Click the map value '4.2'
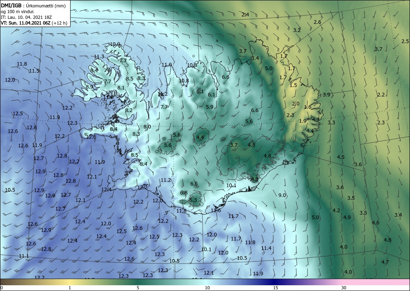Viewport: 410px width, 291px height. click(336, 211)
